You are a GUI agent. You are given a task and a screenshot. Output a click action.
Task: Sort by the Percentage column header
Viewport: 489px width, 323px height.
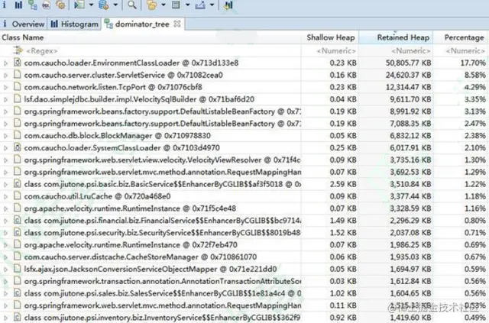click(x=464, y=37)
